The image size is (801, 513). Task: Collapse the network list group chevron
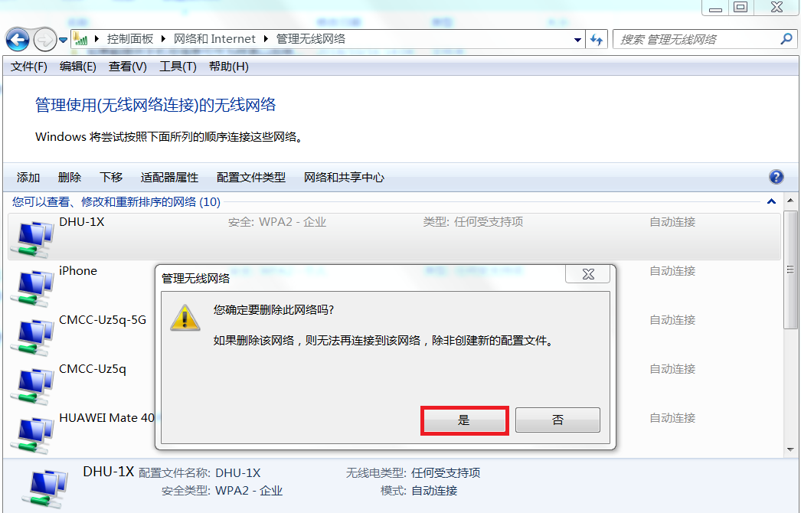tap(771, 202)
